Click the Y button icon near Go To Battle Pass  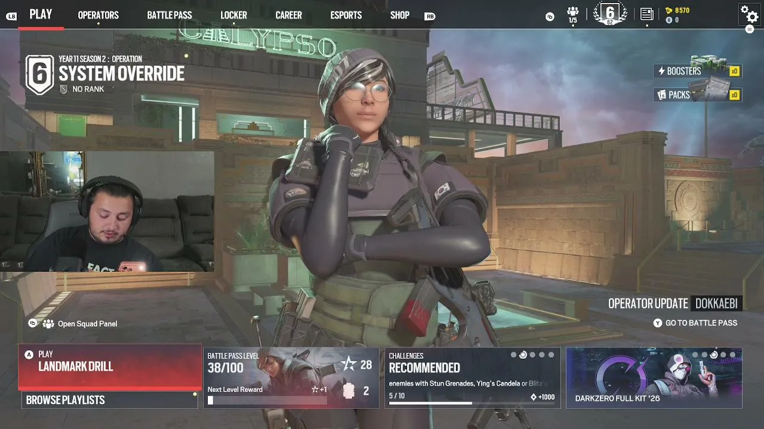[658, 323]
